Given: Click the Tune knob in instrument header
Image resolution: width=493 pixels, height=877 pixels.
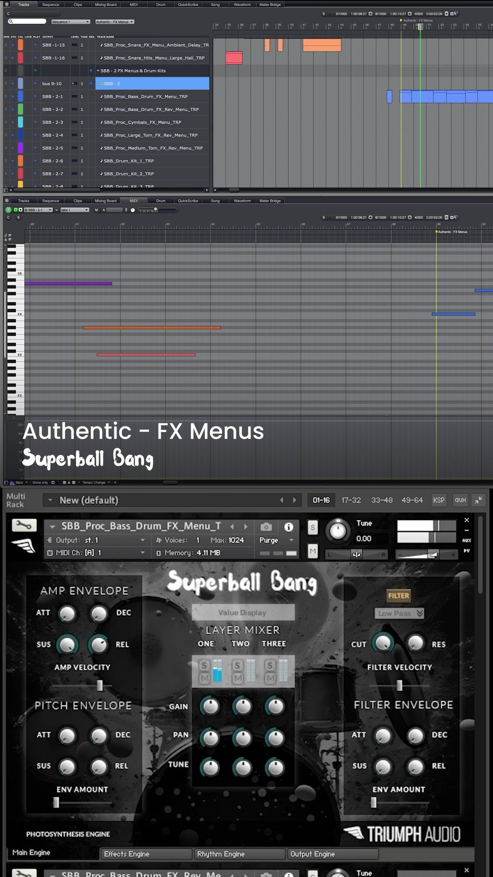Looking at the screenshot, I should click(338, 531).
